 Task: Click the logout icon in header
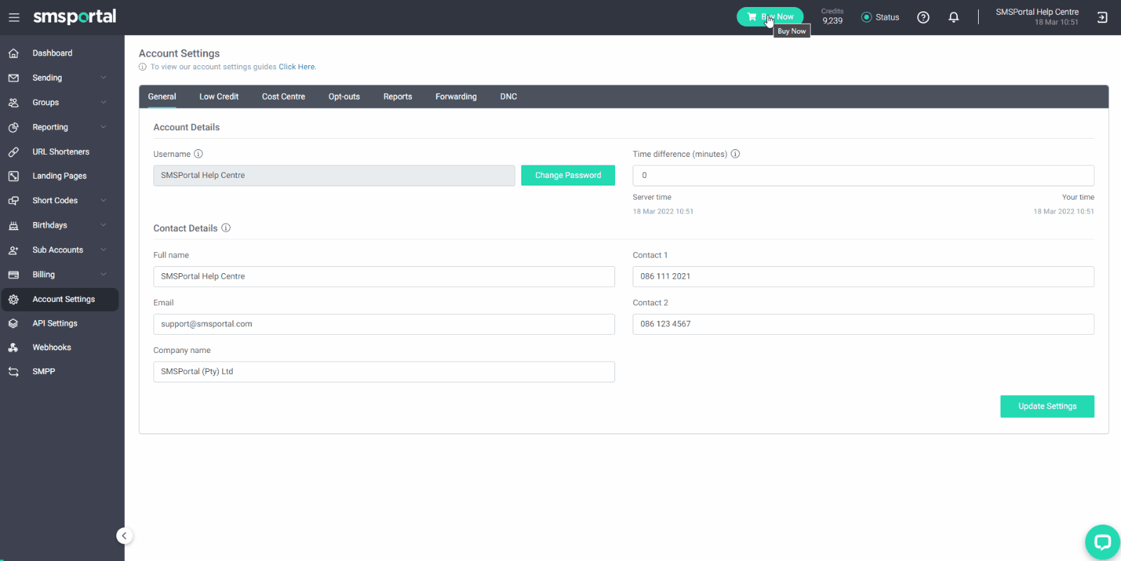pos(1102,18)
